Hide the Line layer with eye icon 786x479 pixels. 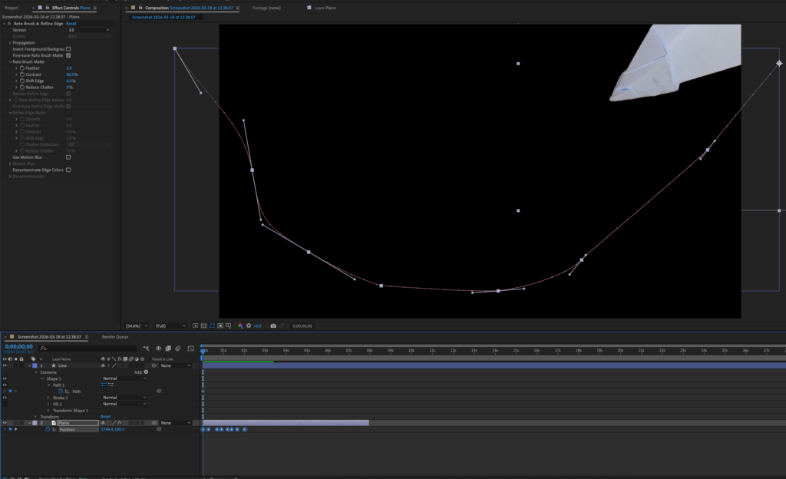pos(5,365)
